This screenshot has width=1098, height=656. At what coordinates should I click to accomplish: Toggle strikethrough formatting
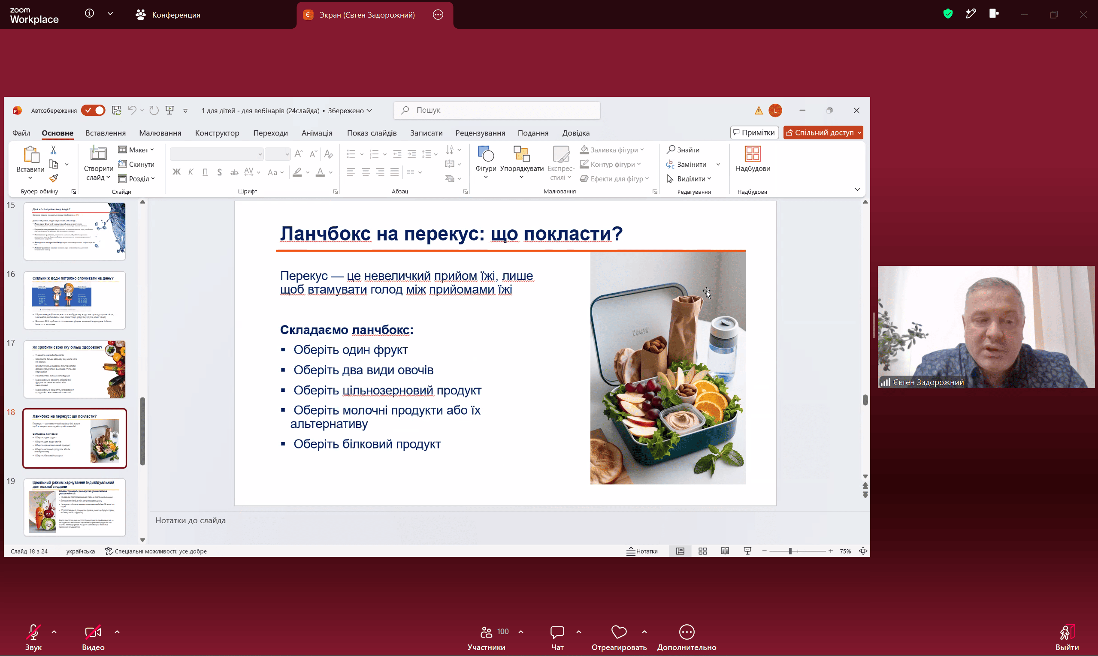[x=234, y=172]
